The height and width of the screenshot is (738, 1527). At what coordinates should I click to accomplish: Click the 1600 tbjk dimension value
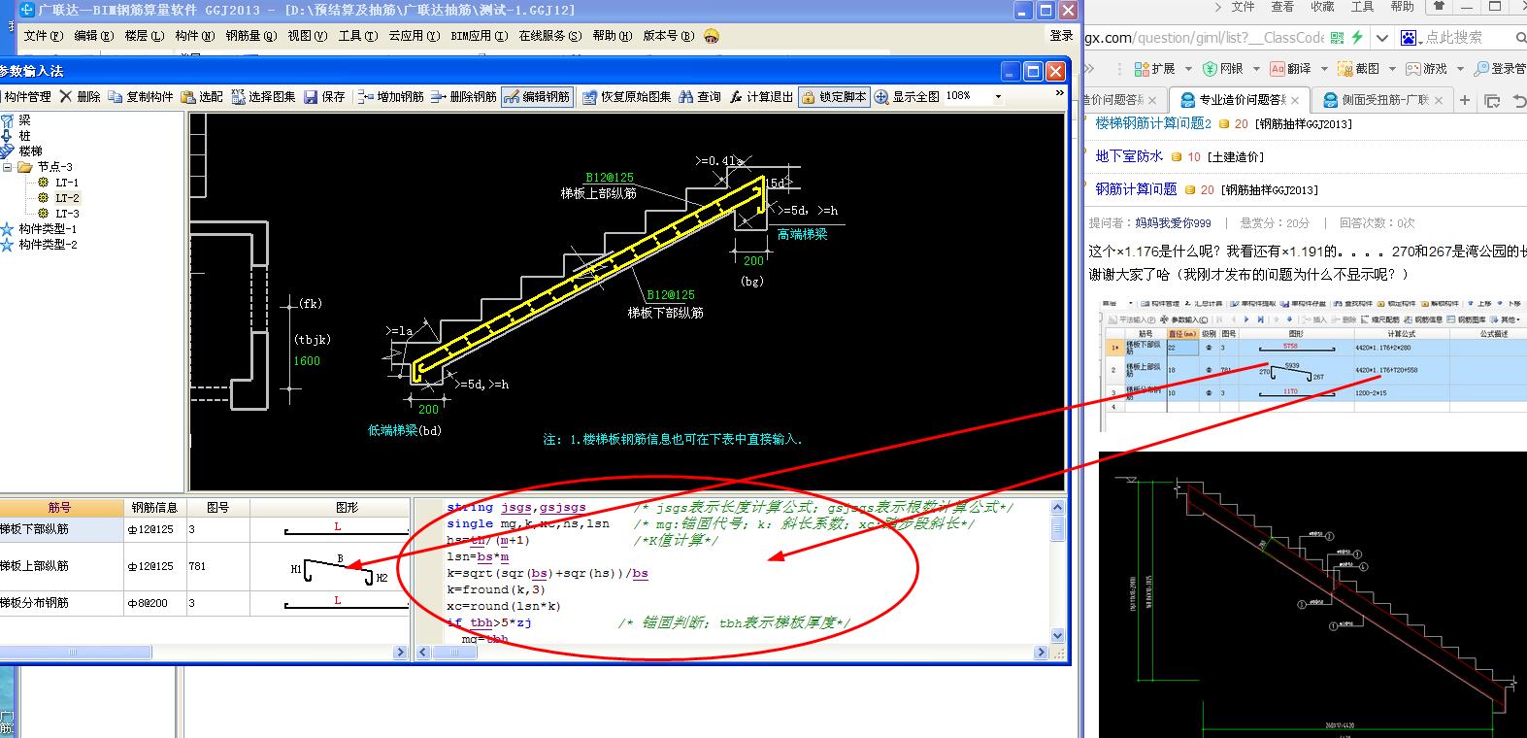(307, 361)
